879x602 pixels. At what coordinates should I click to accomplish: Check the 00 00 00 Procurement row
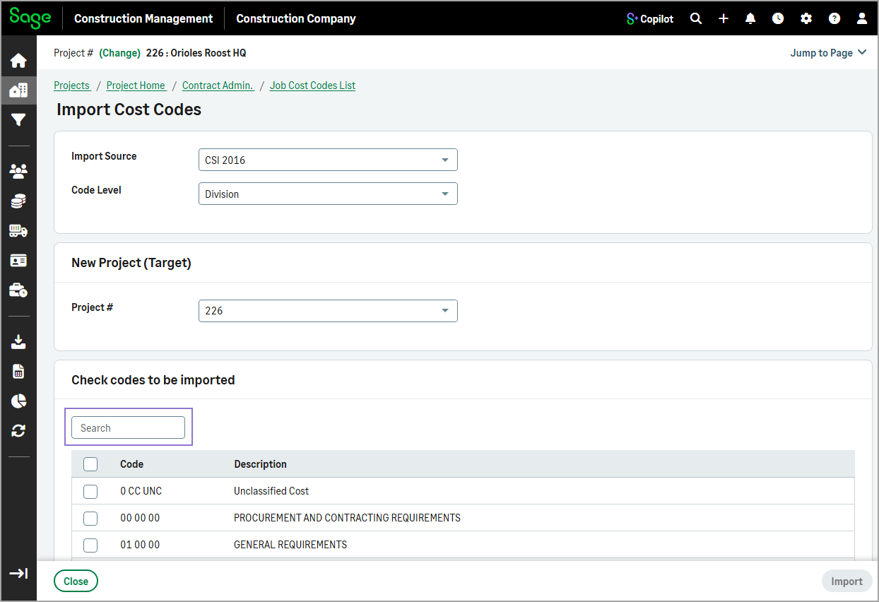90,518
